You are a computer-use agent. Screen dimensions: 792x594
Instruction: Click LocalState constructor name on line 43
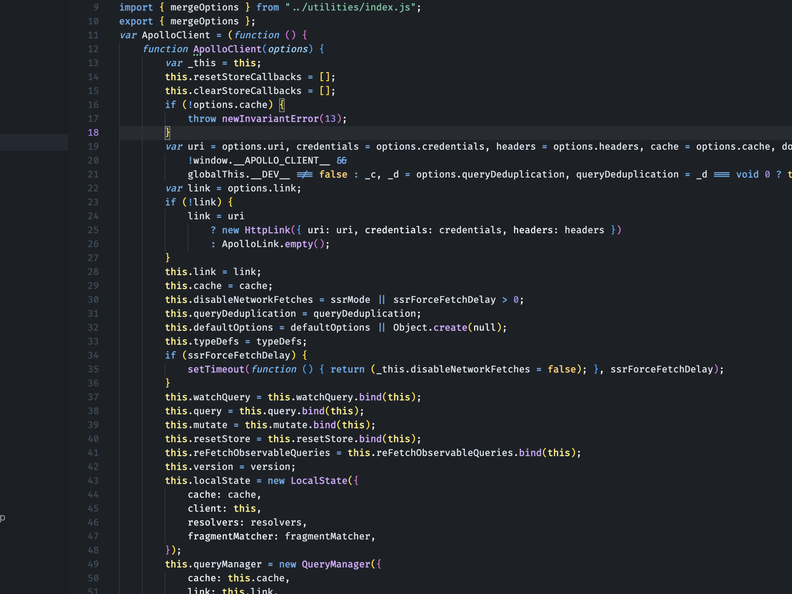click(319, 481)
